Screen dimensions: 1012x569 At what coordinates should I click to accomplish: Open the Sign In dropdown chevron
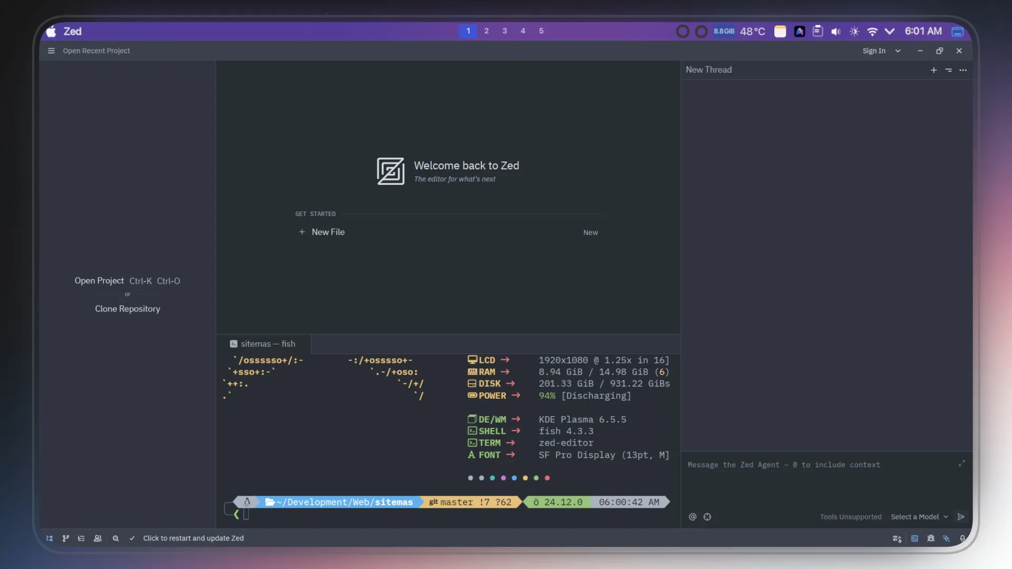point(898,51)
